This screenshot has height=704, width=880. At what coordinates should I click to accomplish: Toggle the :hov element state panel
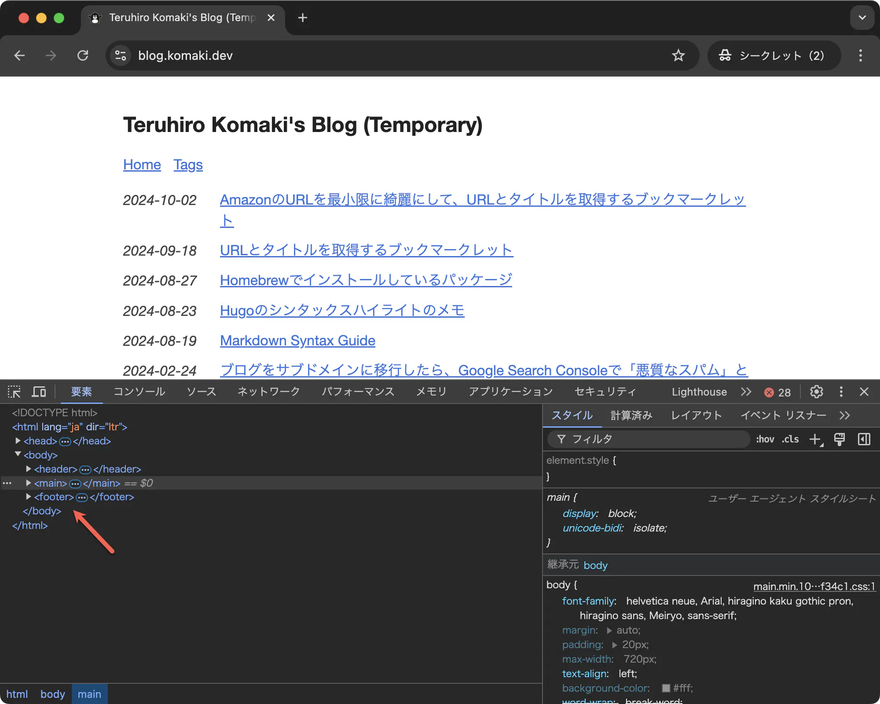click(x=765, y=439)
